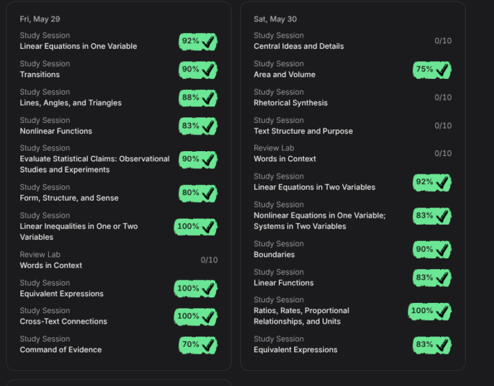
Task: Click the 80% badge for Form, Structure, and Sense
Action: [x=198, y=193]
